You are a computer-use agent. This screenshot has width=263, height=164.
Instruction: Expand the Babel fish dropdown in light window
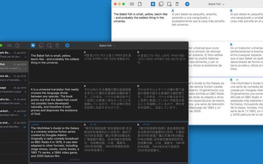[216, 4]
